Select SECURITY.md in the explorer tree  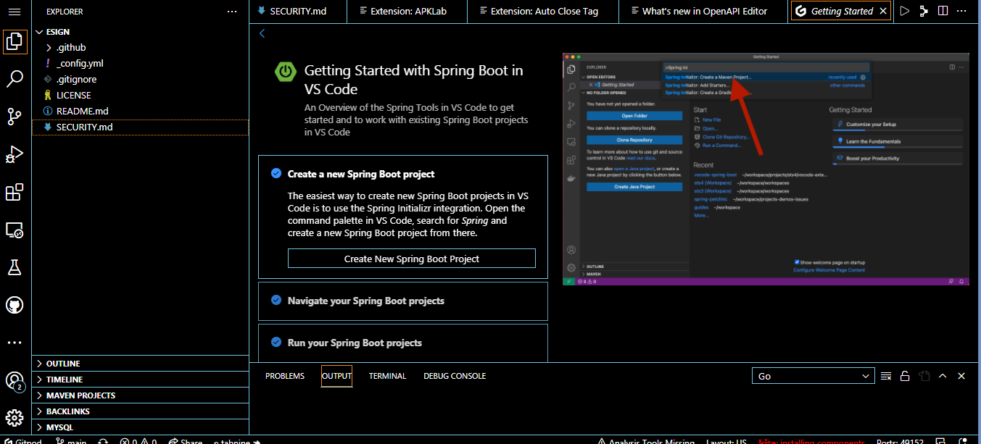(x=140, y=127)
